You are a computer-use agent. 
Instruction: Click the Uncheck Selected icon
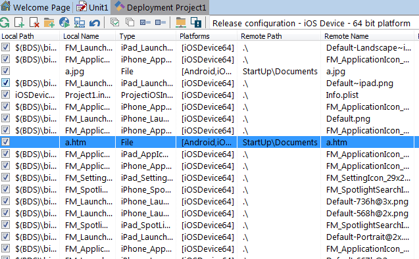click(160, 22)
